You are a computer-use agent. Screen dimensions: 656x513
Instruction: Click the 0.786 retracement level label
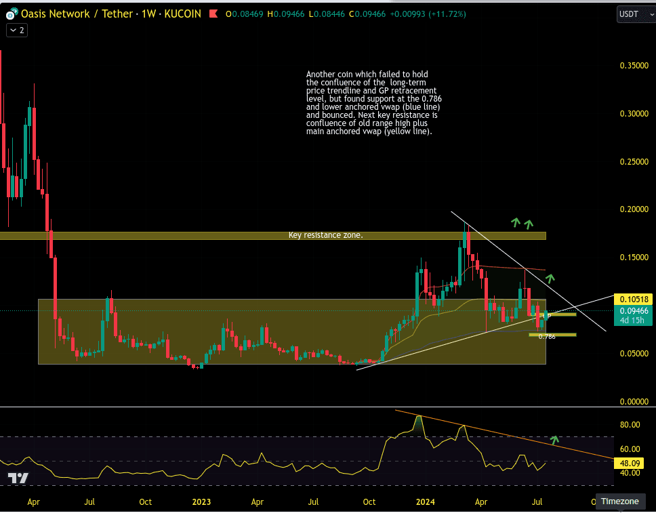click(547, 336)
